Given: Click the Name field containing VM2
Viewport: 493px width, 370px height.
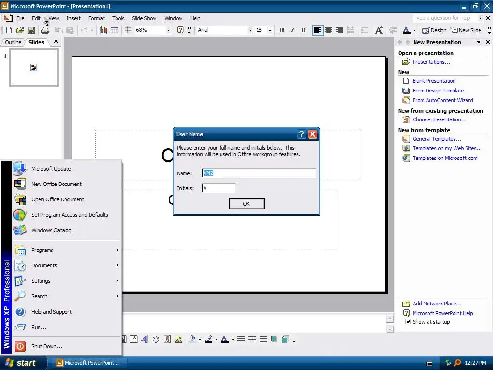Looking at the screenshot, I should click(259, 173).
